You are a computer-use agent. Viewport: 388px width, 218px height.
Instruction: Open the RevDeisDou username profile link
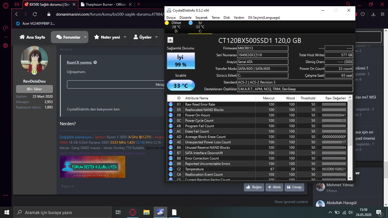point(34,81)
